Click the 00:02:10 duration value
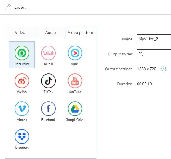 click(144, 84)
